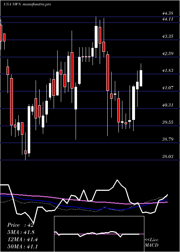This screenshot has height=252, width=180.
Task: Click the 12MA : 41.4 value
Action: coord(22,239)
